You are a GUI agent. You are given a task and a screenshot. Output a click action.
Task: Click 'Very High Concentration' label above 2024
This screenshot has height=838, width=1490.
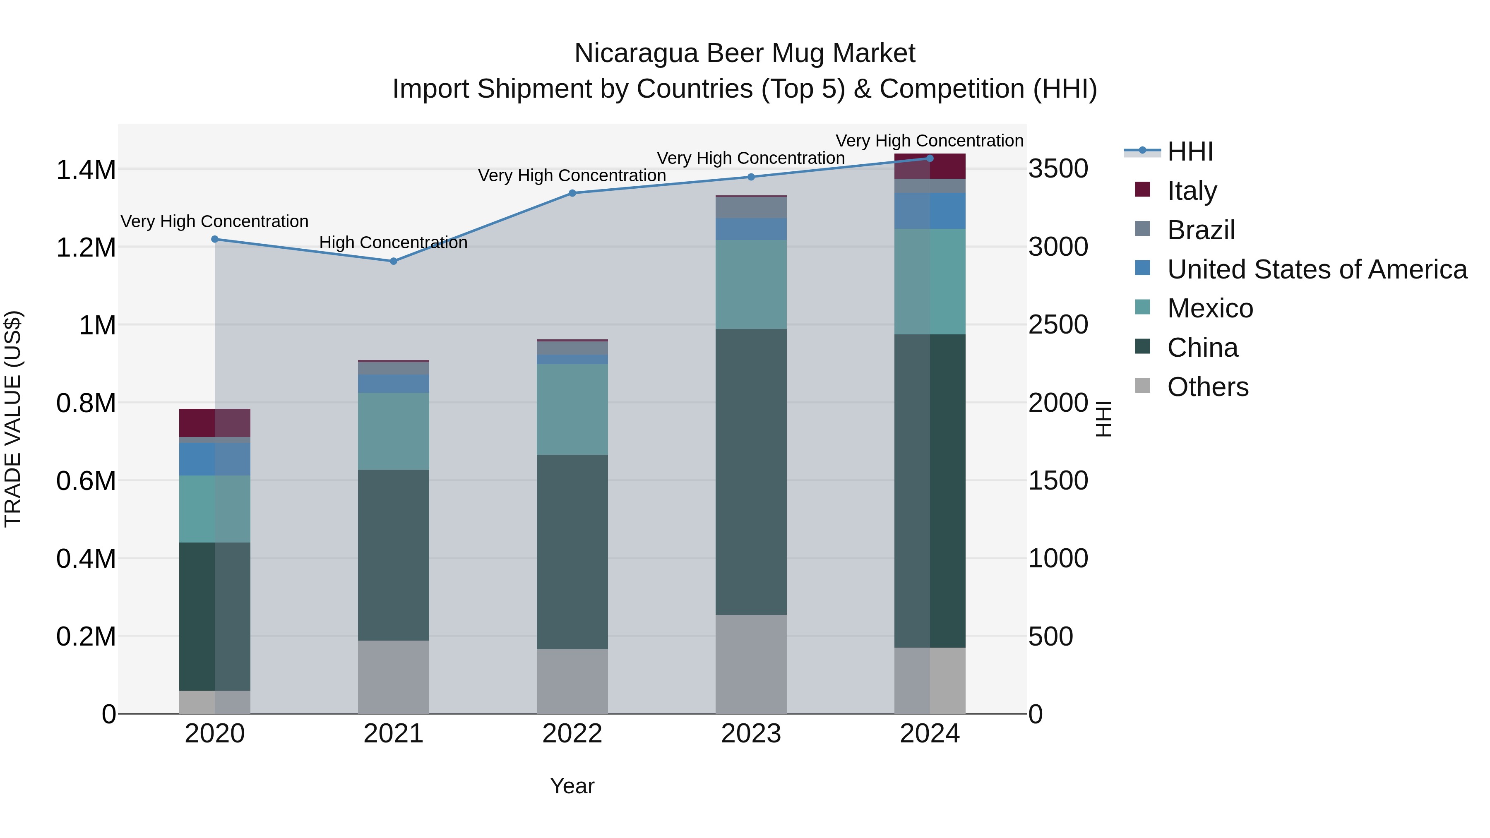click(930, 141)
